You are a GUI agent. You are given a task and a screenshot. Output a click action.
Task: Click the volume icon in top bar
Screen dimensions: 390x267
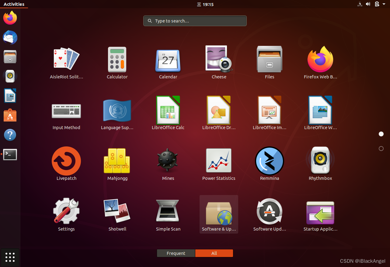pos(368,4)
